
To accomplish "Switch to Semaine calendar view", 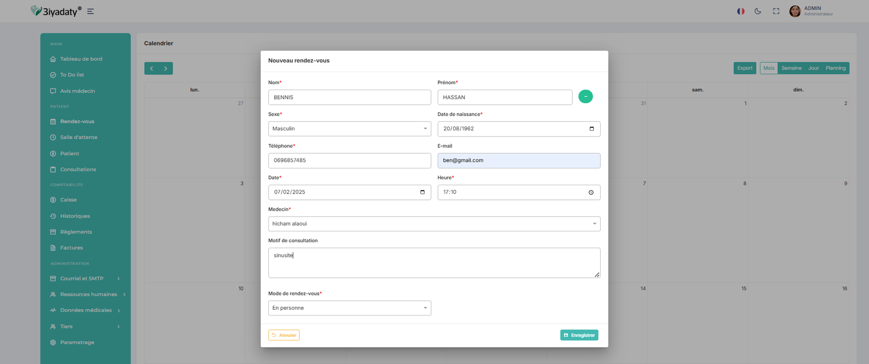I will point(791,68).
